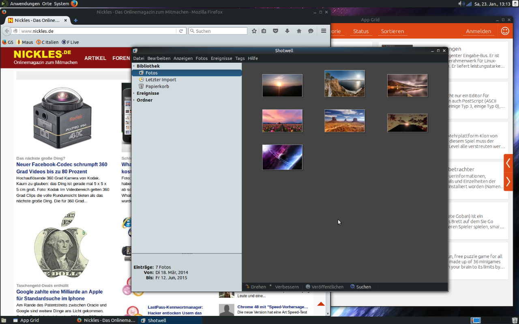The width and height of the screenshot is (519, 324).
Task: Select Fotos in the Shotwell sidebar
Action: click(187, 73)
